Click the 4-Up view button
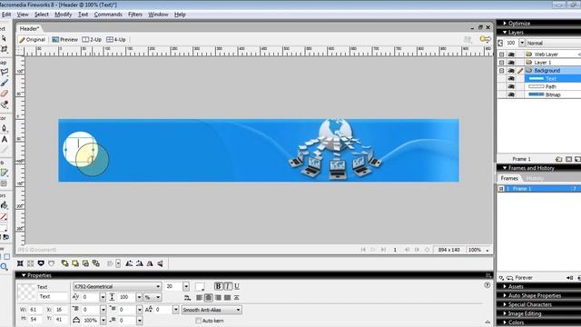 [116, 39]
